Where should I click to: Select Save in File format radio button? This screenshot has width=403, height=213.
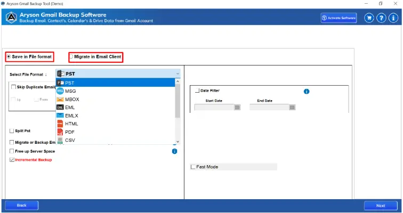point(9,57)
